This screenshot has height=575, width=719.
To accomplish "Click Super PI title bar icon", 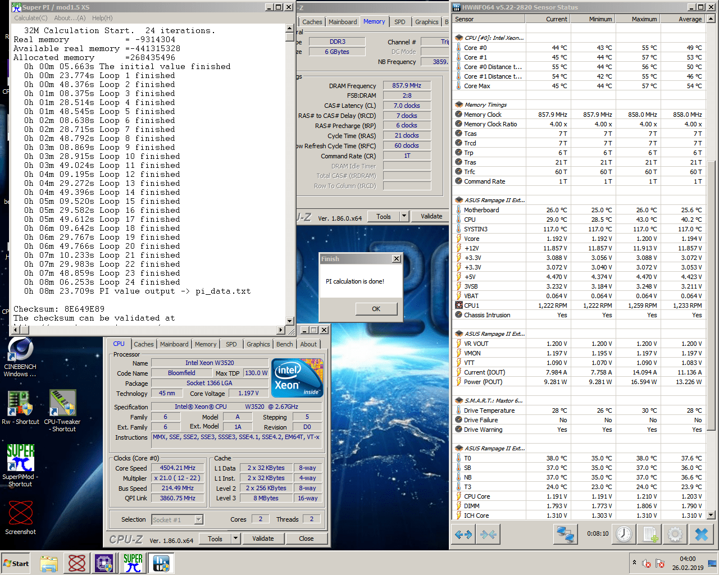I will pyautogui.click(x=16, y=7).
